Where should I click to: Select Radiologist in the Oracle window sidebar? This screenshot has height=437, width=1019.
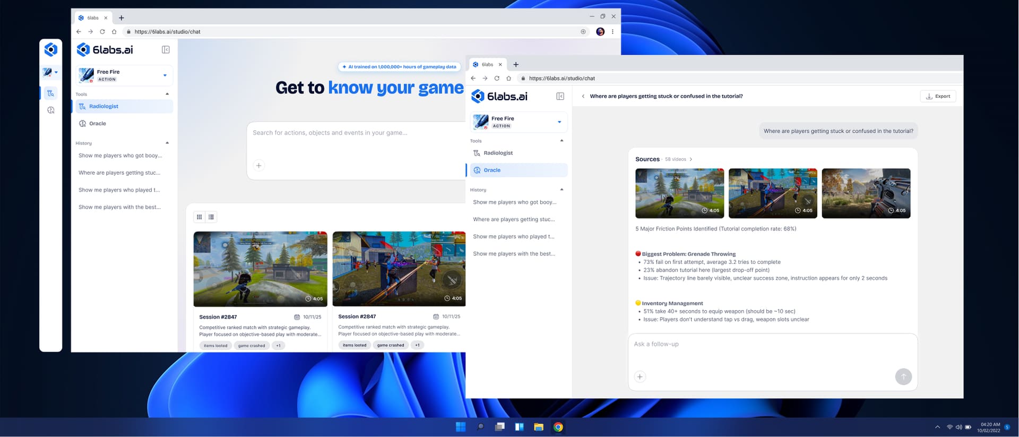pyautogui.click(x=519, y=153)
